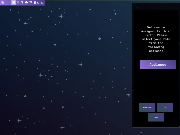
Task: Open the four-square app grid icon
Action: click(3, 2)
